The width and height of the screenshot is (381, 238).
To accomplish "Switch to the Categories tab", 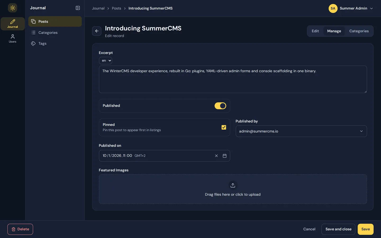I will pyautogui.click(x=359, y=31).
